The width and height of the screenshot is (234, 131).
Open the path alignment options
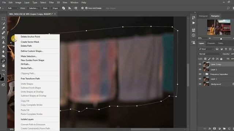(x=69, y=8)
